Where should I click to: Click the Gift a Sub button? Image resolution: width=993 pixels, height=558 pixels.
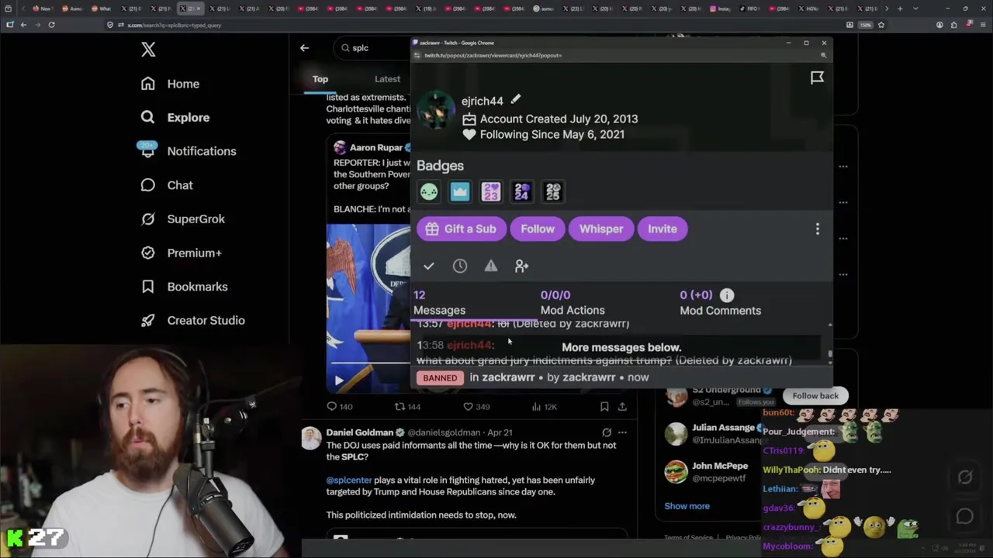point(462,229)
